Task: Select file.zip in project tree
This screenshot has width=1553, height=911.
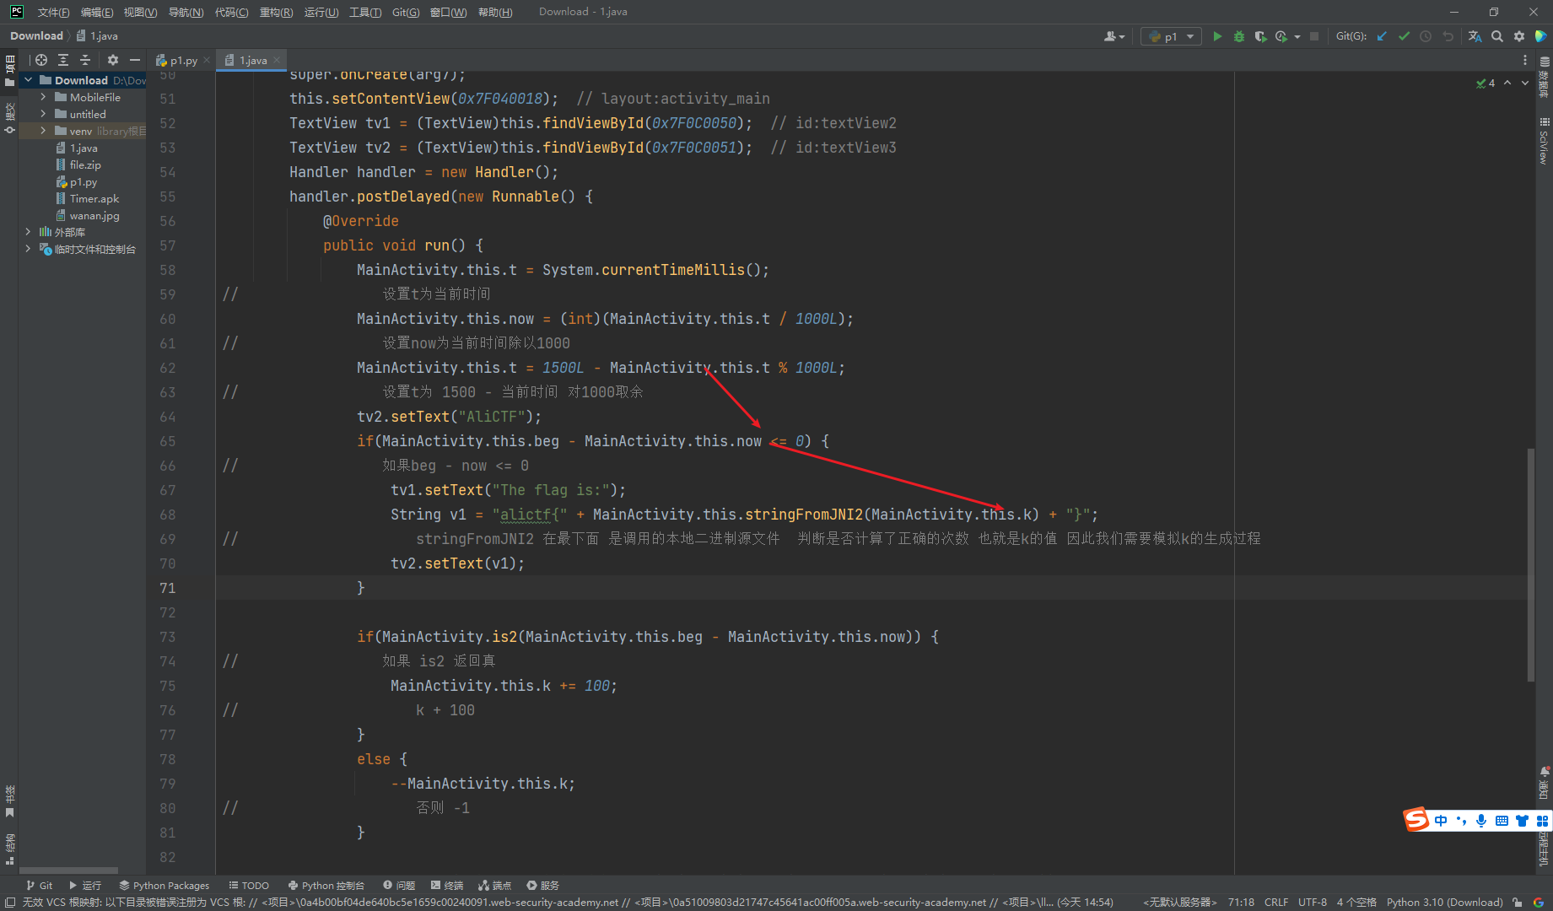Action: pos(85,164)
